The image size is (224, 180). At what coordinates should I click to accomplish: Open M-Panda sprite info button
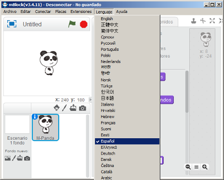point(35,117)
